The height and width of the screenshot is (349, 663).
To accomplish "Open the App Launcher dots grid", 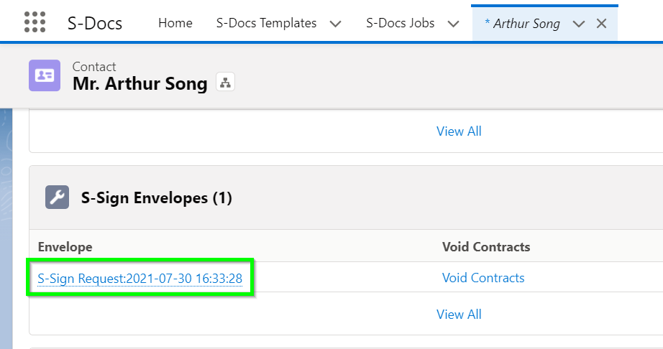I will click(35, 22).
